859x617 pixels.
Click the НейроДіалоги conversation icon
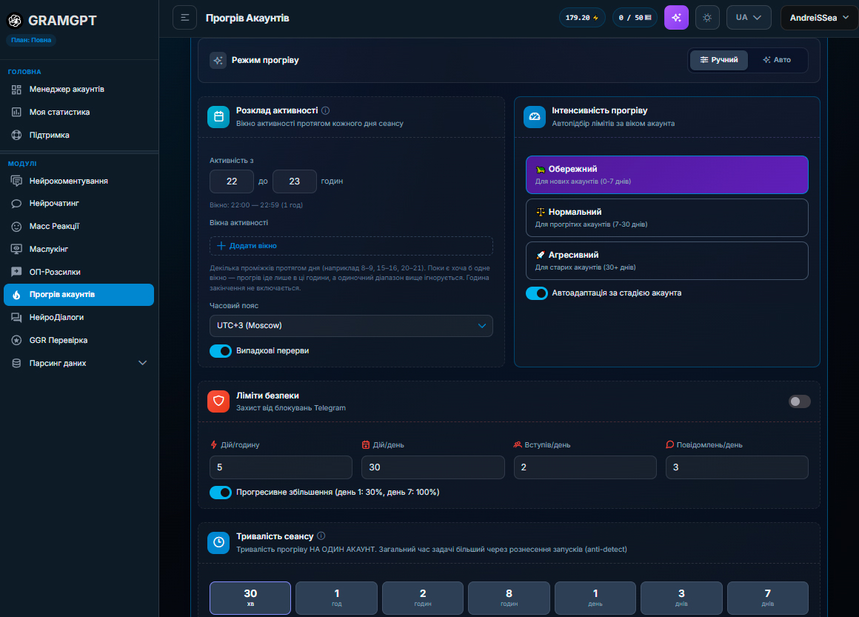pyautogui.click(x=16, y=318)
